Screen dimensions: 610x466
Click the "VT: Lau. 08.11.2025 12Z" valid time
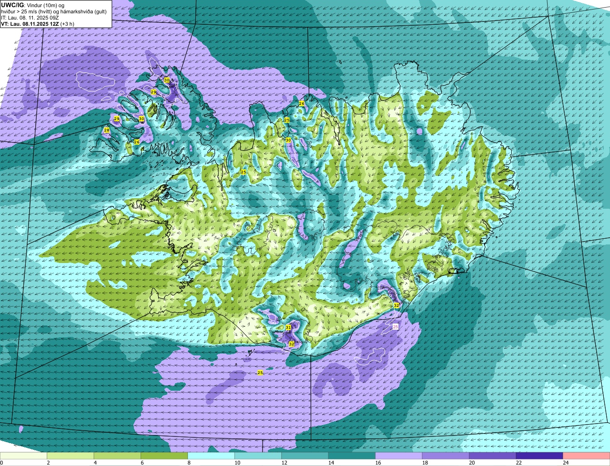click(x=30, y=23)
